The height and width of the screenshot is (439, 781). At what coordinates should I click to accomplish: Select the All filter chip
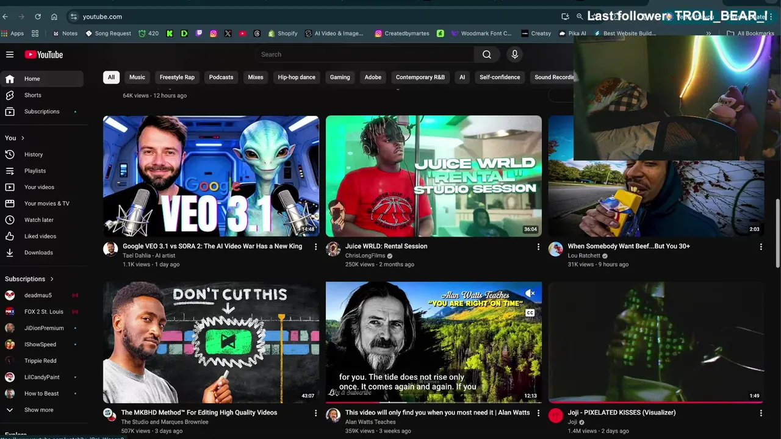click(x=111, y=77)
